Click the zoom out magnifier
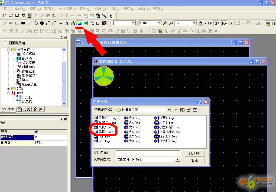Image resolution: width=276 pixels, height=192 pixels. click(171, 23)
